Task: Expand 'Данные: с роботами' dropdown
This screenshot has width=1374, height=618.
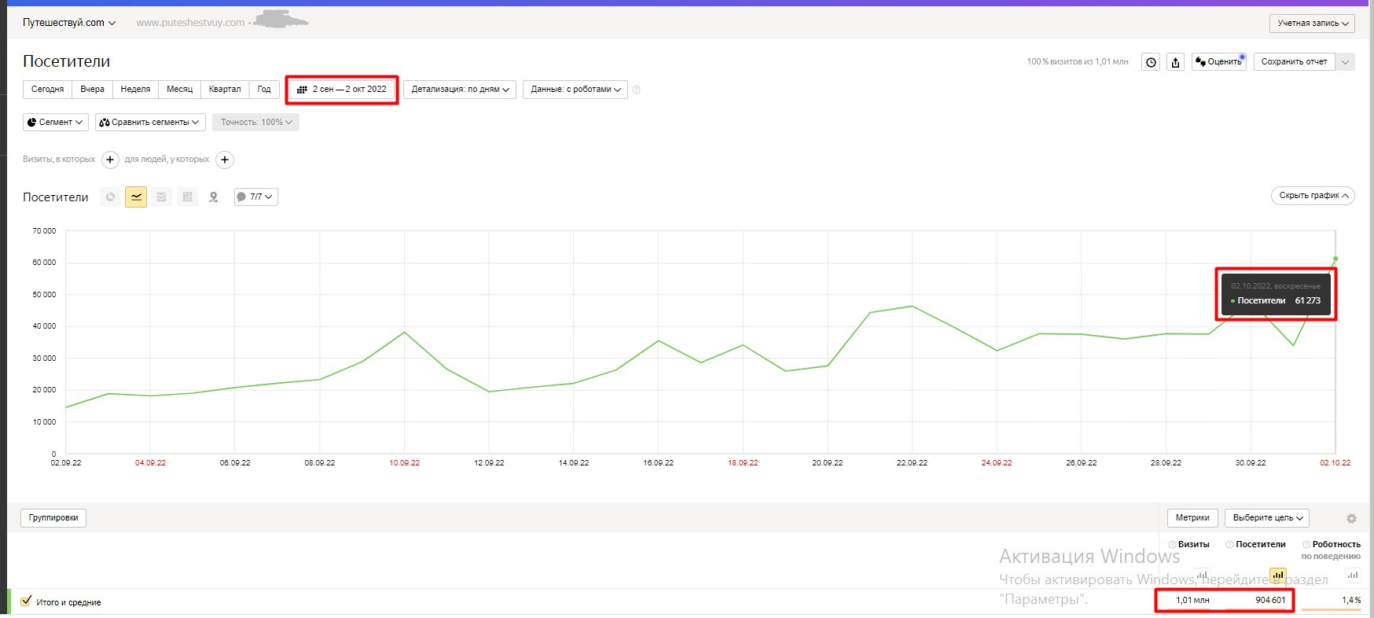Action: click(575, 90)
